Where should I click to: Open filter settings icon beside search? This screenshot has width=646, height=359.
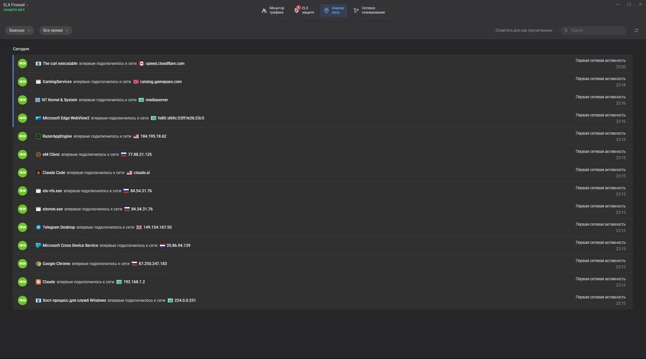636,30
